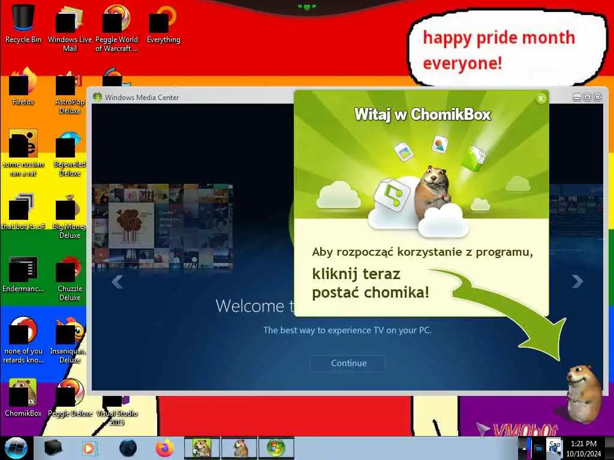Select Peggle World of Warcraft desktop icon
614x460 pixels.
click(116, 28)
